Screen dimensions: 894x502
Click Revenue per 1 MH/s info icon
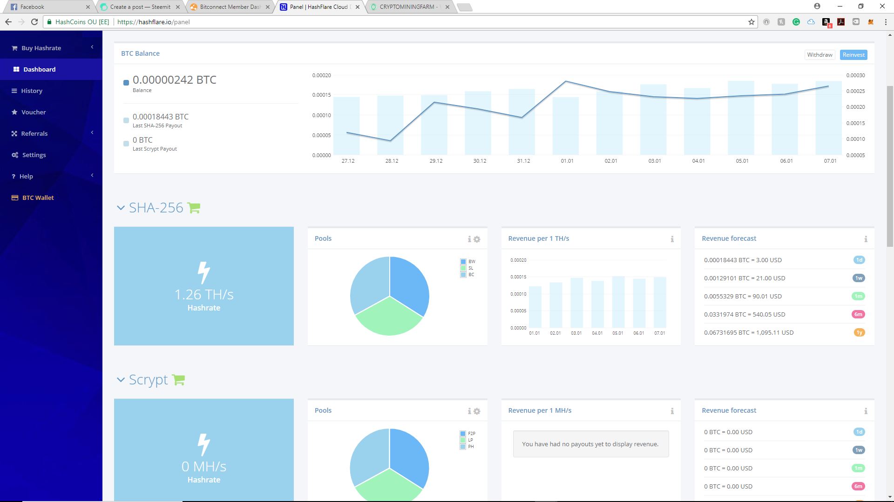(x=672, y=411)
